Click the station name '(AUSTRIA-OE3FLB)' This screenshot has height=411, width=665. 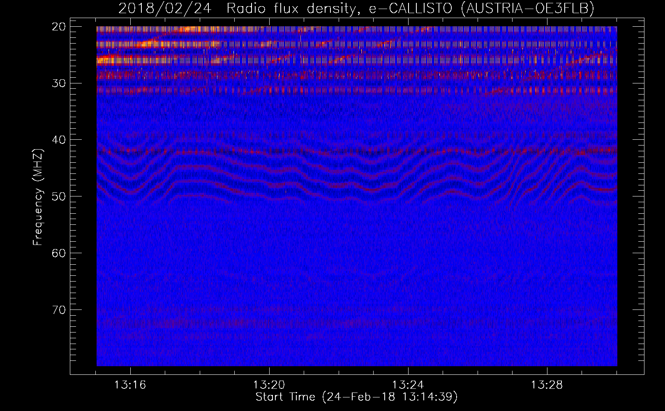[528, 8]
